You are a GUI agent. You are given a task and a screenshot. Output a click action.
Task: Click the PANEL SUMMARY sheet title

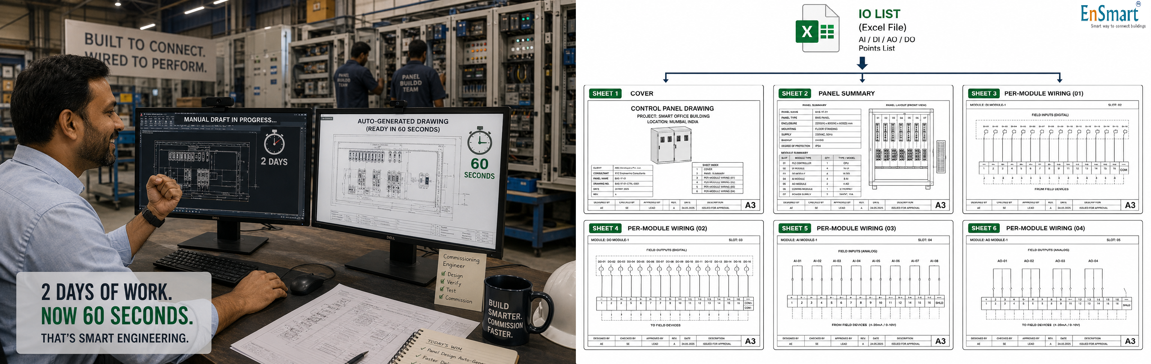(847, 93)
